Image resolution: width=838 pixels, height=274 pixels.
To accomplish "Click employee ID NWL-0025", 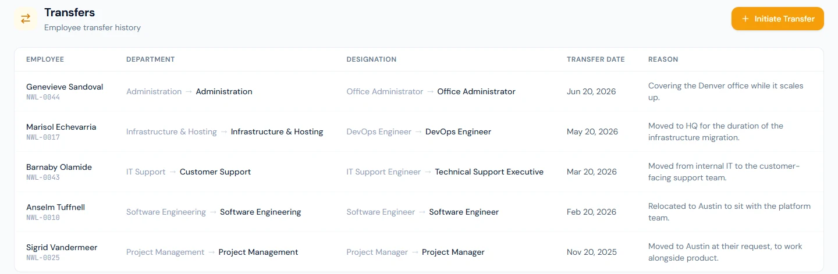I will click(43, 258).
